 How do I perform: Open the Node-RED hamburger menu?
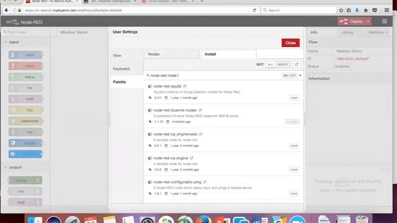385,22
